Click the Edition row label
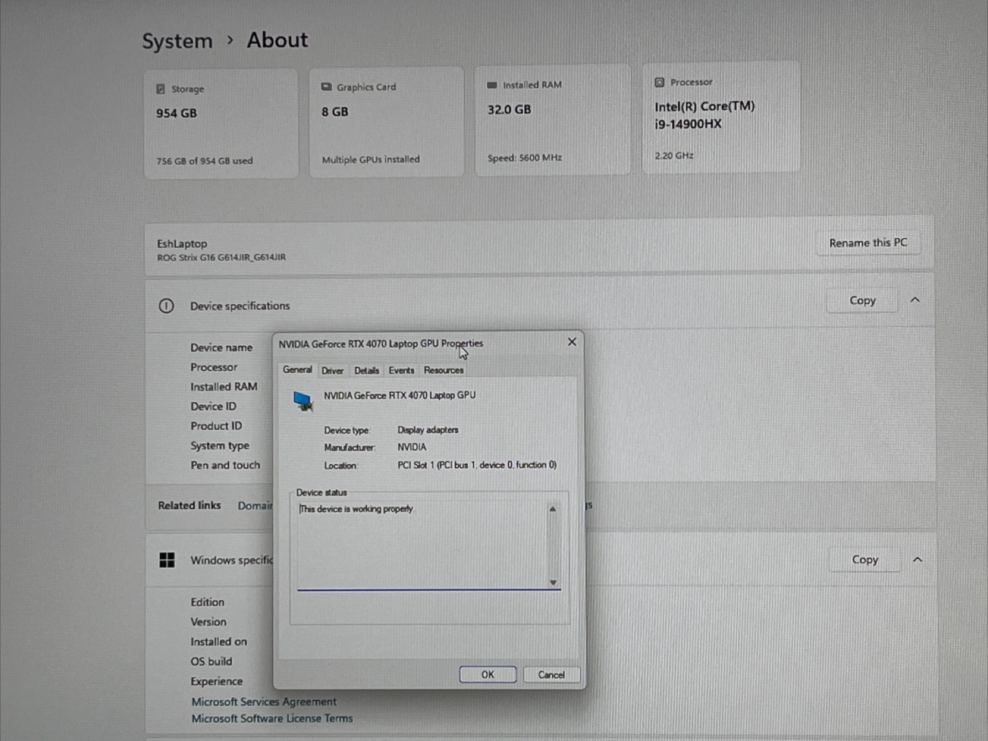This screenshot has width=988, height=741. pos(207,602)
